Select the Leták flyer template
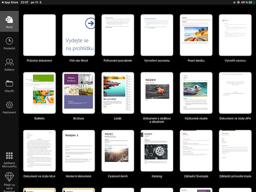The image size is (256, 192). [x=118, y=93]
